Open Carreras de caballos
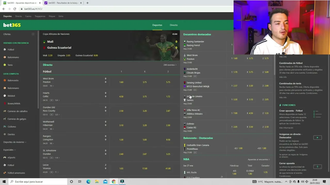Image resolution: width=330 pixels, height=185 pixels. pos(18,111)
